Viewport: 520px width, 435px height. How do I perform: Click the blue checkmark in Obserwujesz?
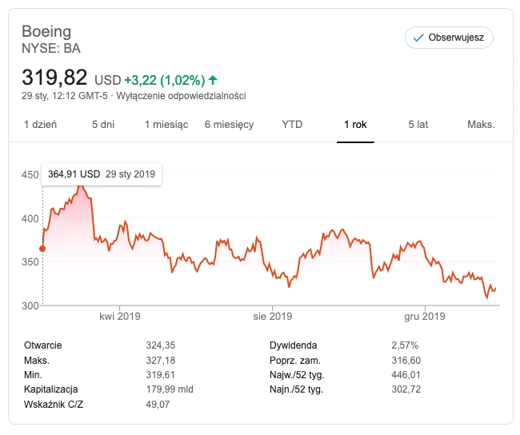coord(418,38)
